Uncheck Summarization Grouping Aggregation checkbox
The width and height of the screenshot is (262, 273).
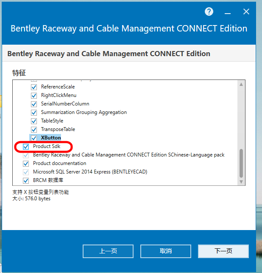[x=34, y=112]
